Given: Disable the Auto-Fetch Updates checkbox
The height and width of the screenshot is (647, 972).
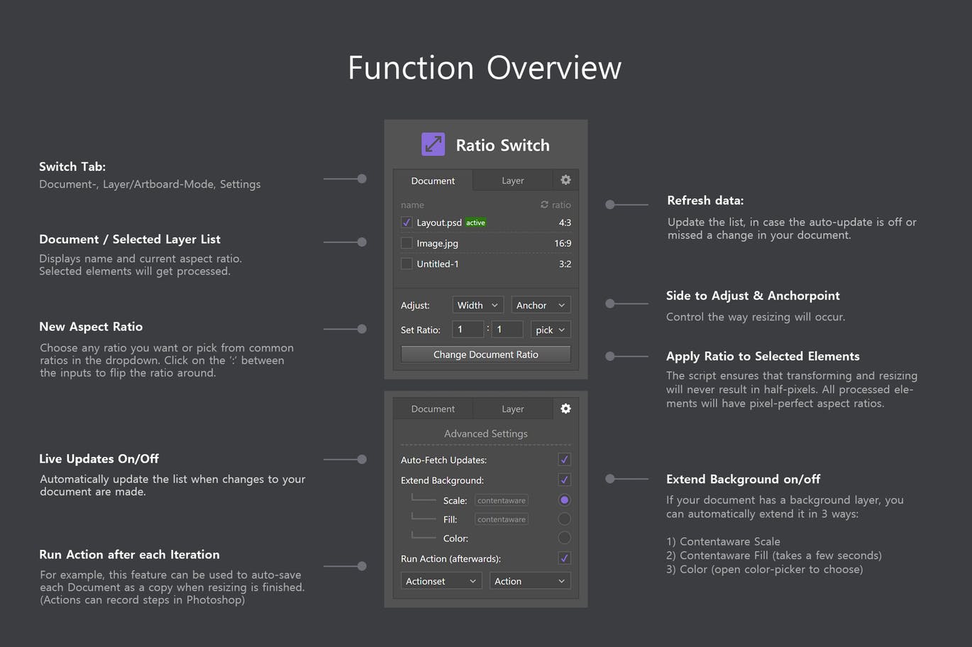Looking at the screenshot, I should tap(564, 459).
